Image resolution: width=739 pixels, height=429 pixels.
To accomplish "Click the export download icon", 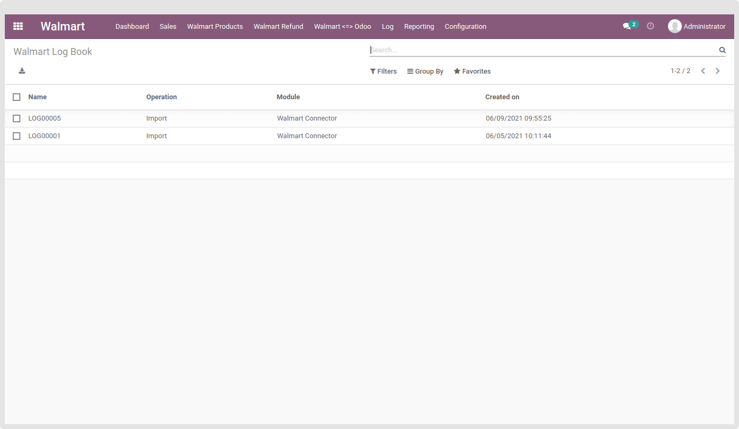I will coord(22,71).
